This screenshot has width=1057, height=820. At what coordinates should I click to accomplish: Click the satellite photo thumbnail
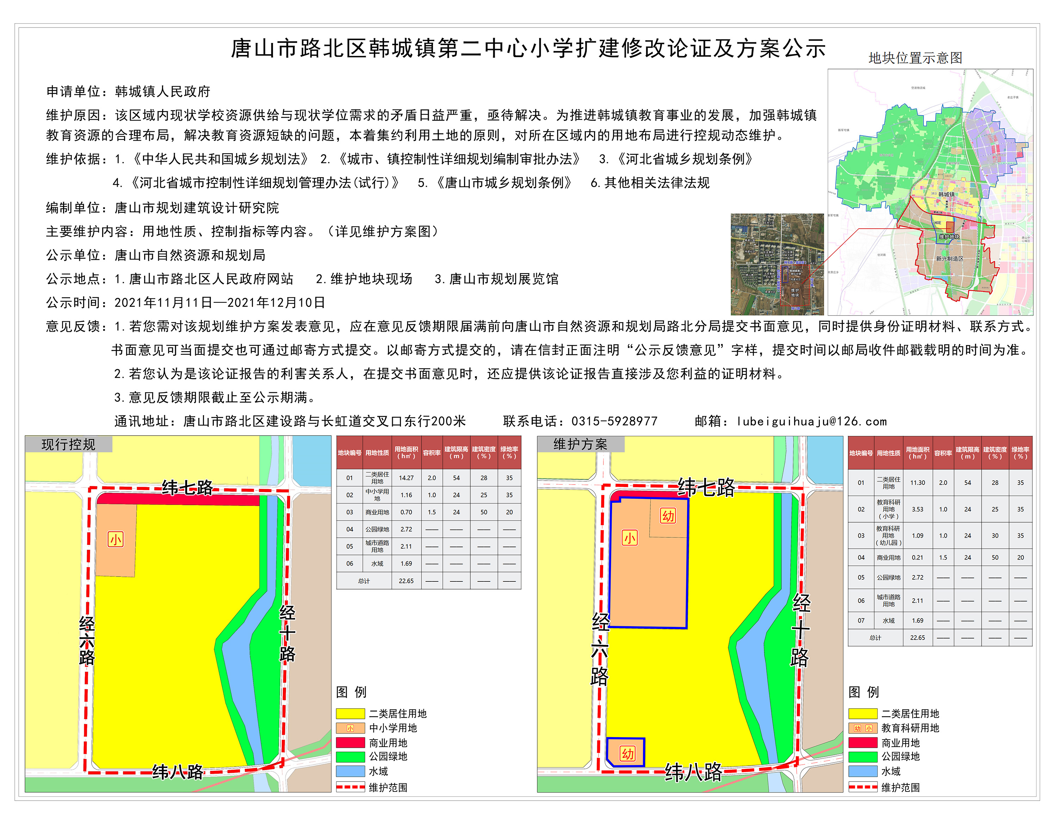point(777,264)
